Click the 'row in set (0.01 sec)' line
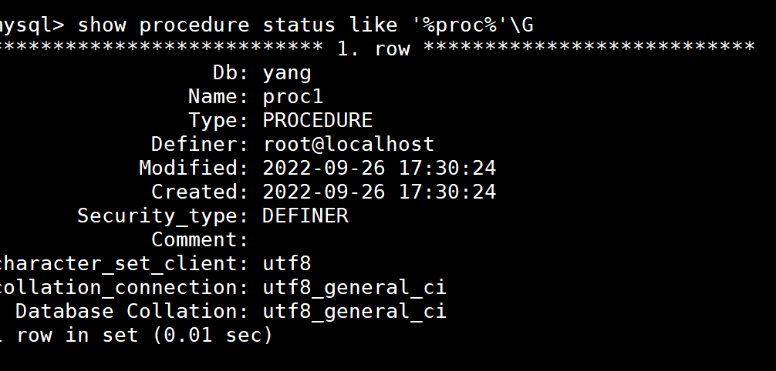The width and height of the screenshot is (776, 371). click(x=144, y=335)
